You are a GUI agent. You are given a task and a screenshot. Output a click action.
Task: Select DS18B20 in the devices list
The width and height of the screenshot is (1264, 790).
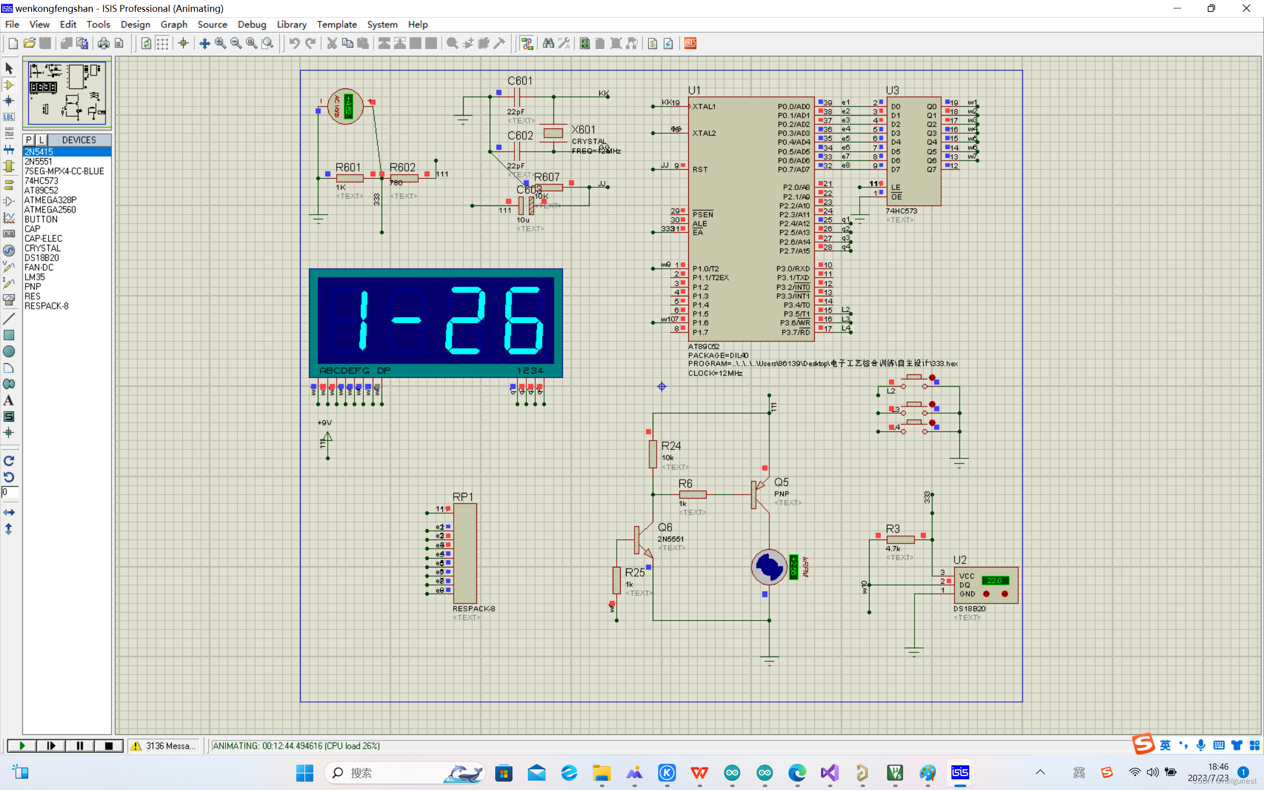pyautogui.click(x=42, y=258)
